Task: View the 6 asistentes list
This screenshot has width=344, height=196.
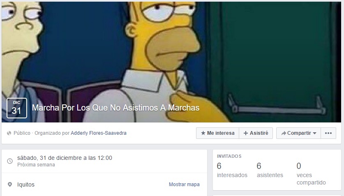Action: pyautogui.click(x=270, y=170)
